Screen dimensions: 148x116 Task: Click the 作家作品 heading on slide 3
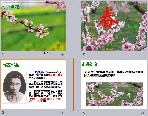click(x=11, y=65)
